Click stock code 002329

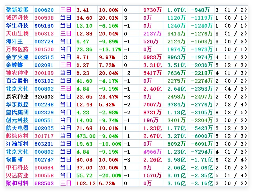[x=44, y=112]
